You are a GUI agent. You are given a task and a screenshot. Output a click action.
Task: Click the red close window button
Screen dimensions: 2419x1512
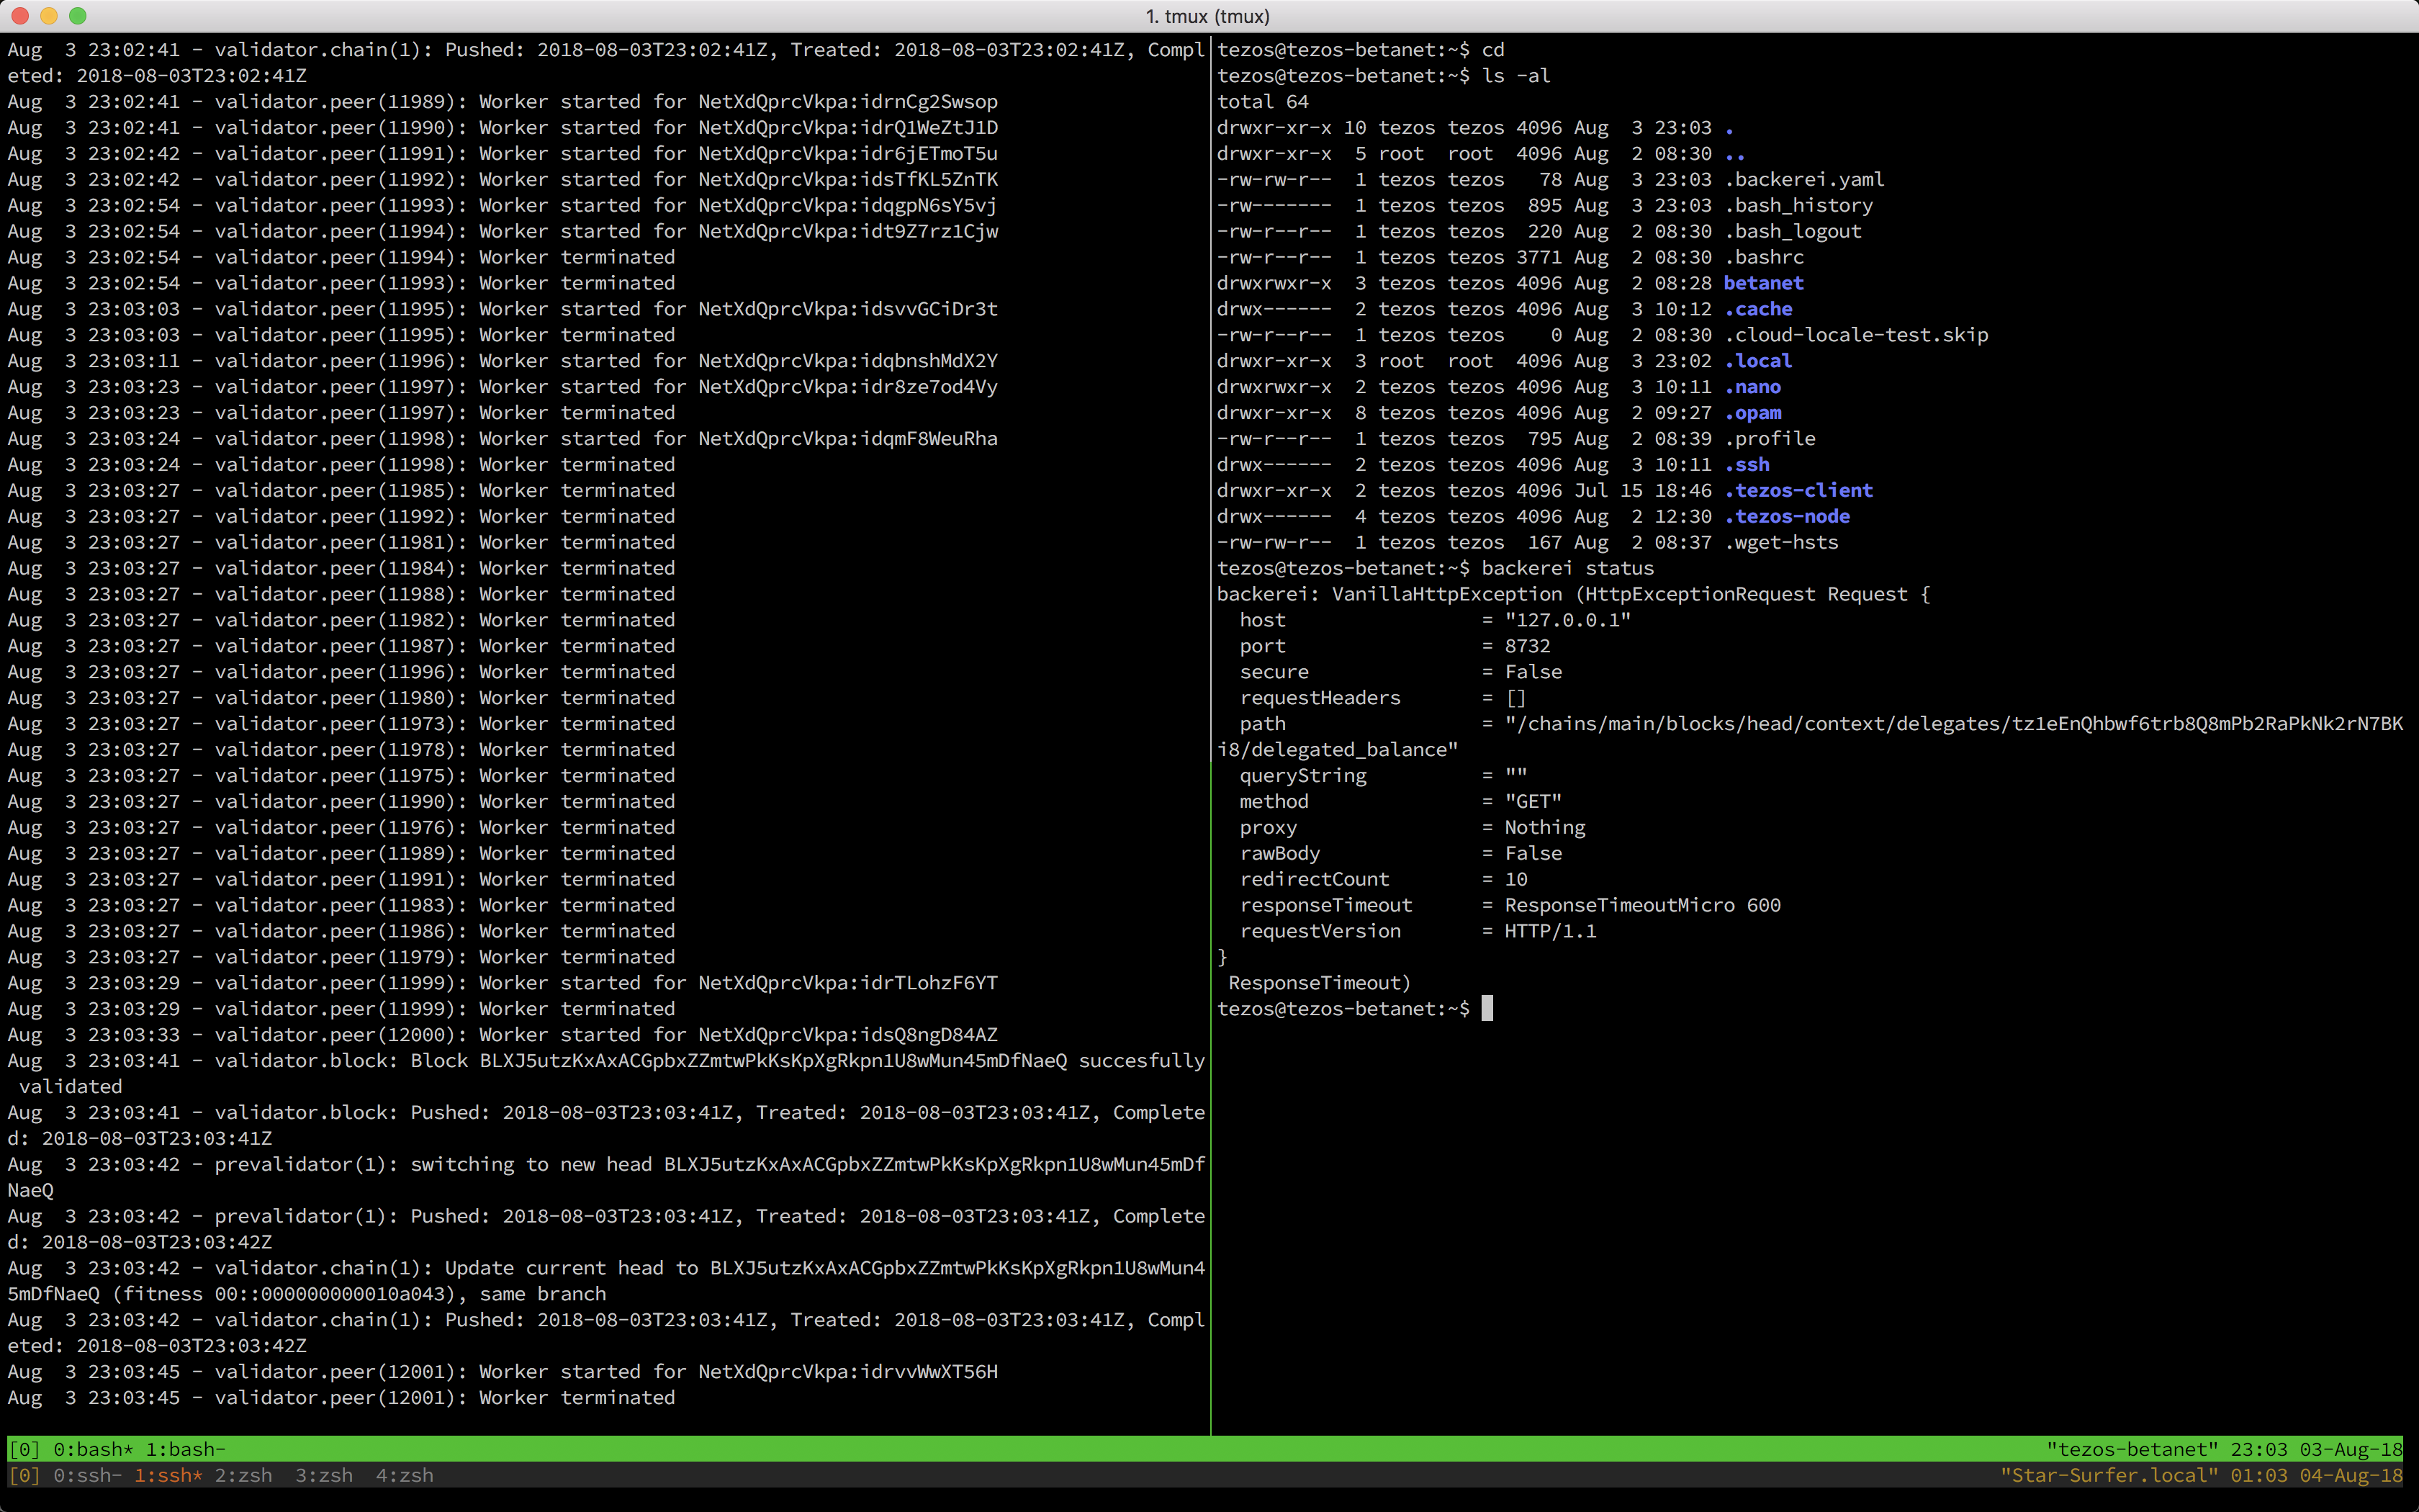20,16
